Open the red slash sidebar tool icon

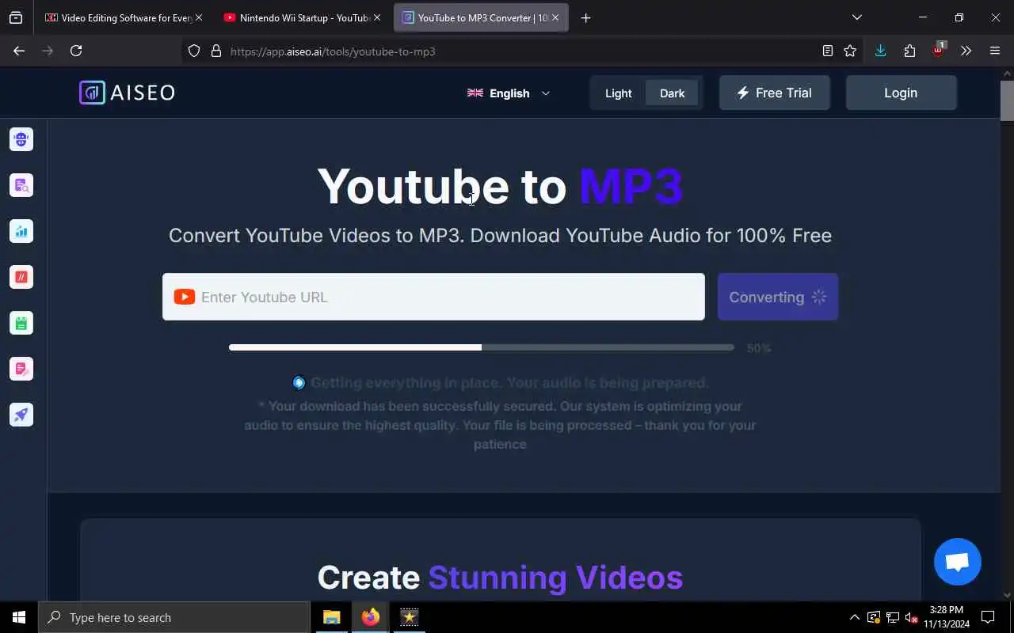[x=21, y=277]
